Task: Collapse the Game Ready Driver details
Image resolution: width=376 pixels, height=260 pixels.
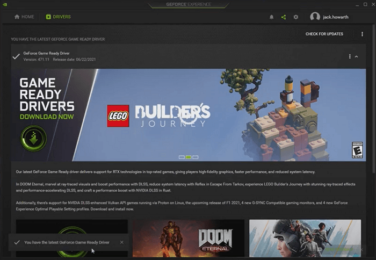Action: coord(357,56)
